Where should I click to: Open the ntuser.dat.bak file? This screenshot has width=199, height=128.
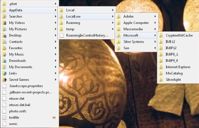(x=30, y=105)
